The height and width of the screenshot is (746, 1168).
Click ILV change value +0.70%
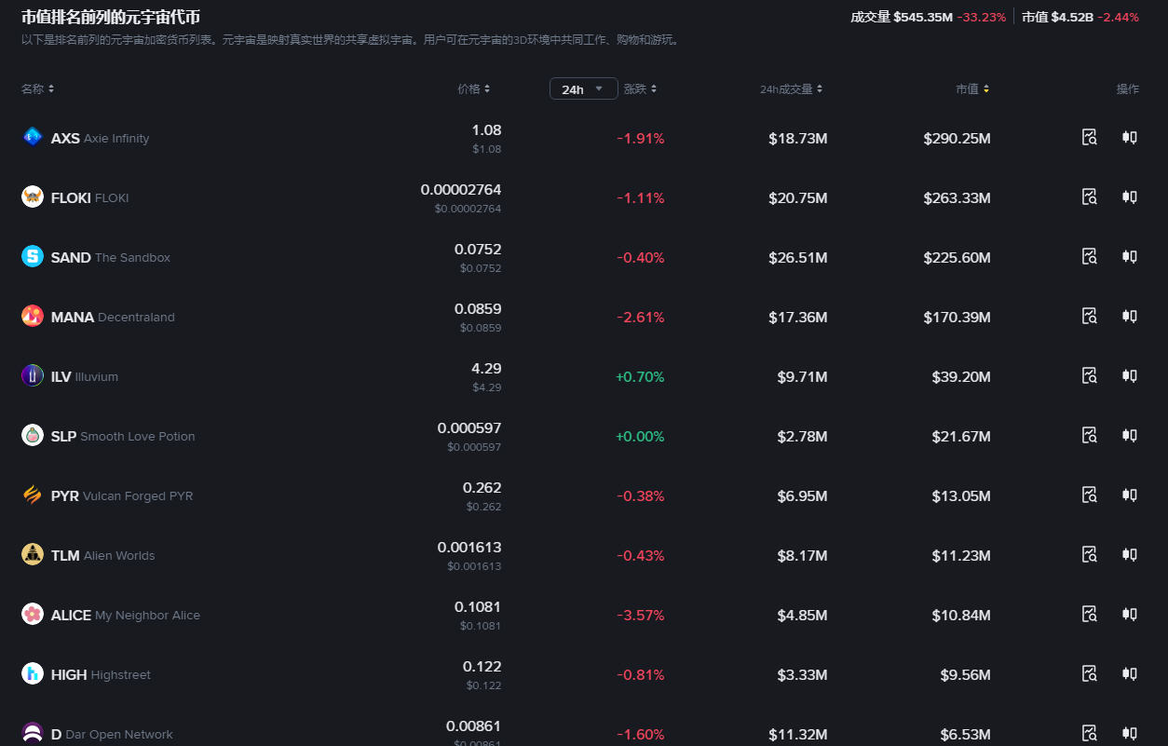pyautogui.click(x=640, y=376)
